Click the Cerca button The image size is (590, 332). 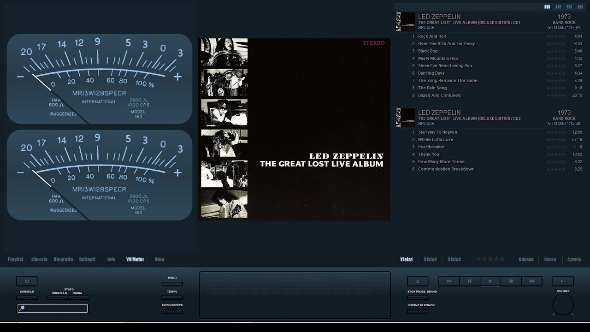(x=550, y=260)
